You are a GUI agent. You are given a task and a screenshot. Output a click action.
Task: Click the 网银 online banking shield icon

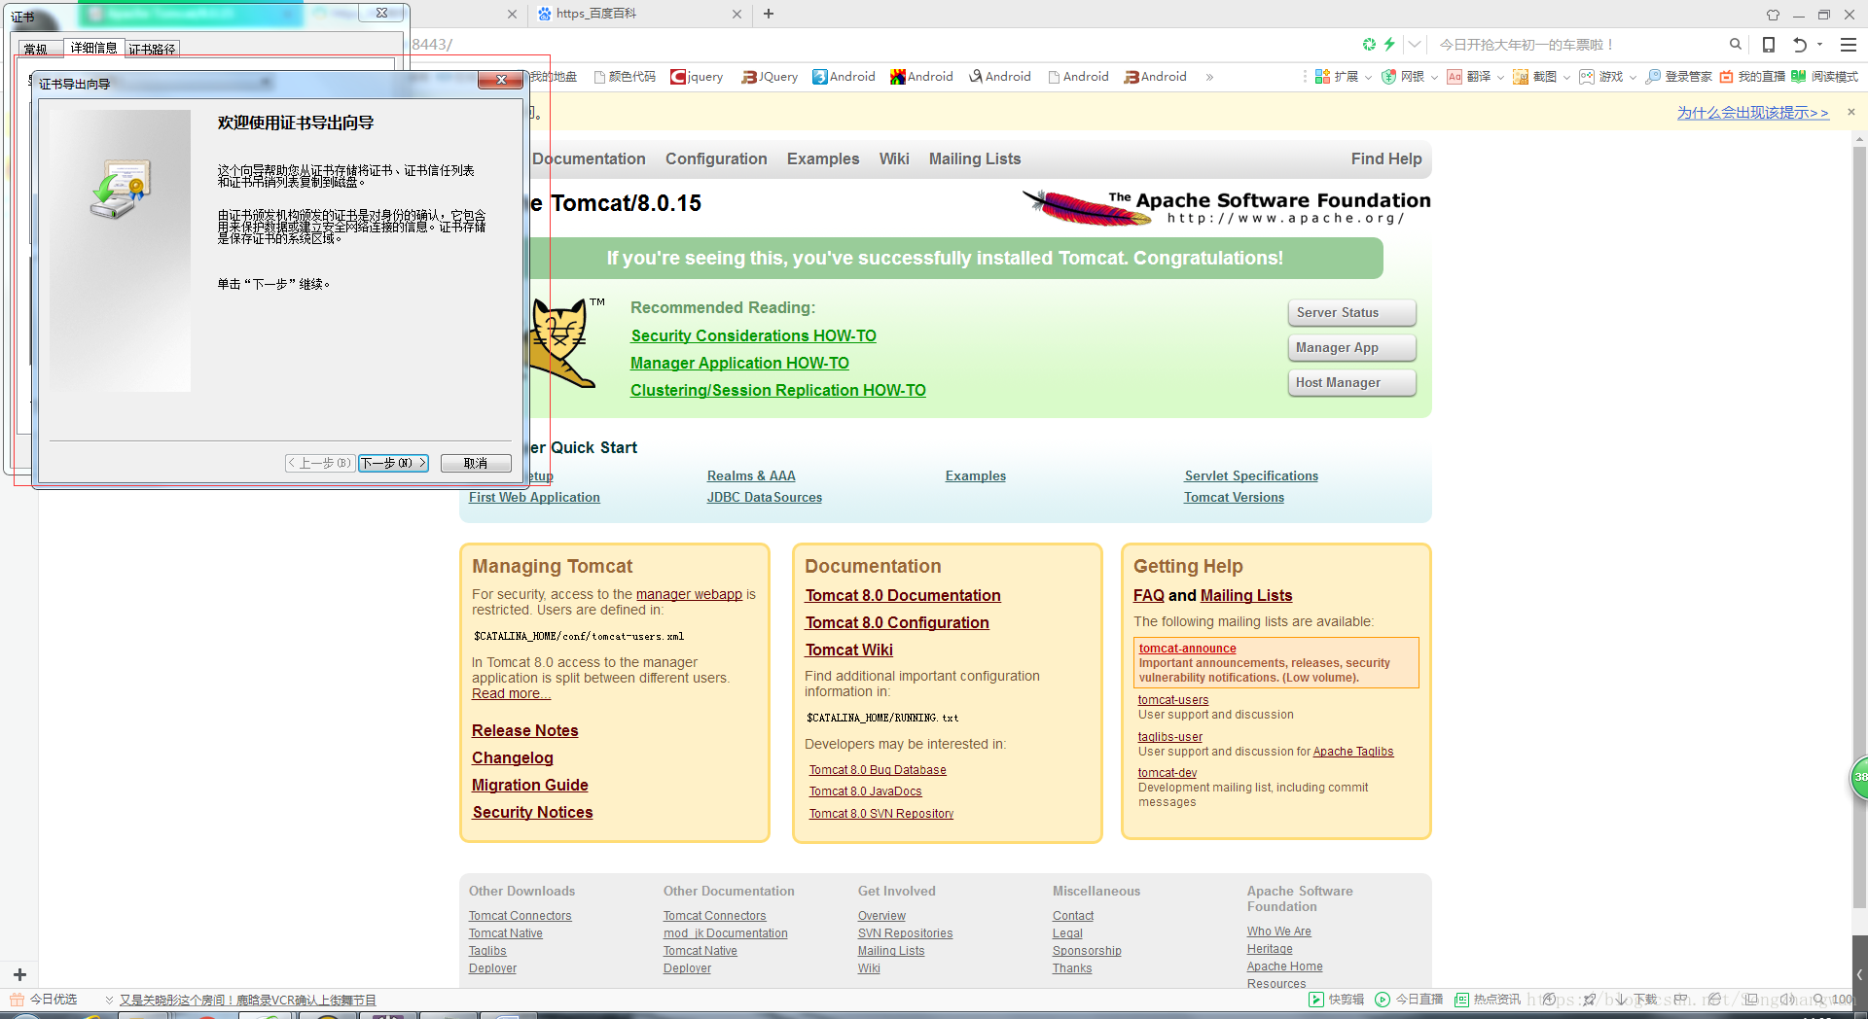coord(1388,77)
